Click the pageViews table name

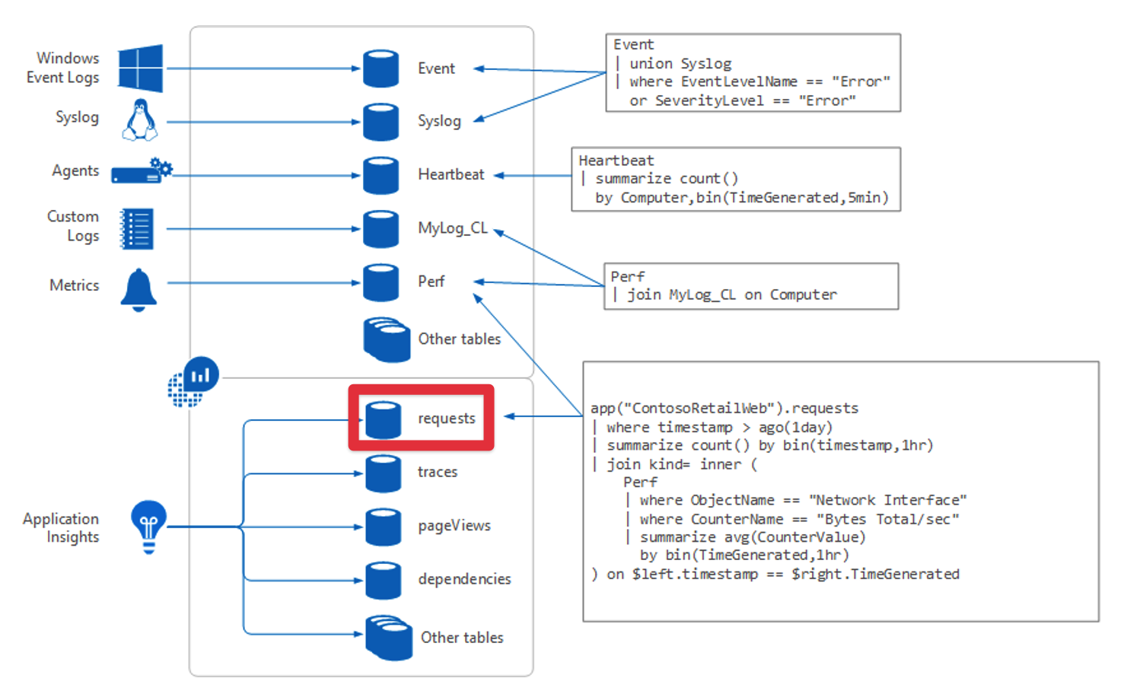454,526
